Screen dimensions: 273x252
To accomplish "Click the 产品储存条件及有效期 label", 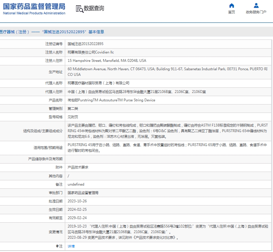I will coord(45,159).
